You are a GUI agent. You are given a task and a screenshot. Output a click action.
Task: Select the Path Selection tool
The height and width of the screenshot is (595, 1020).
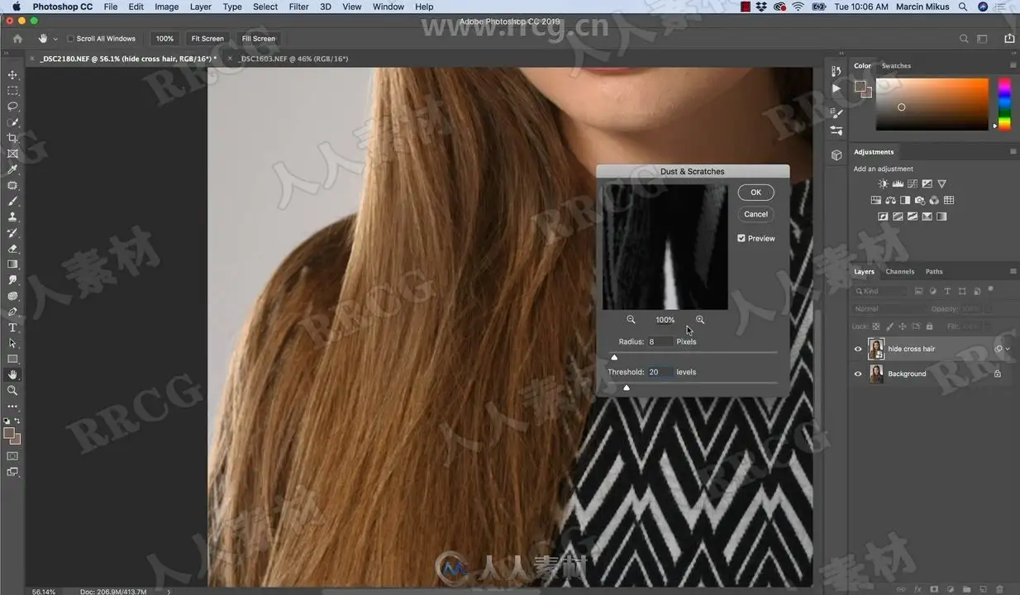pyautogui.click(x=12, y=343)
